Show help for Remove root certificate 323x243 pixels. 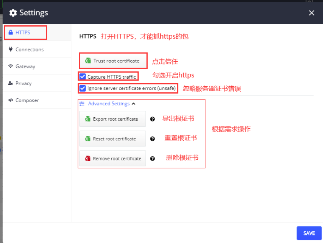pyautogui.click(x=153, y=159)
